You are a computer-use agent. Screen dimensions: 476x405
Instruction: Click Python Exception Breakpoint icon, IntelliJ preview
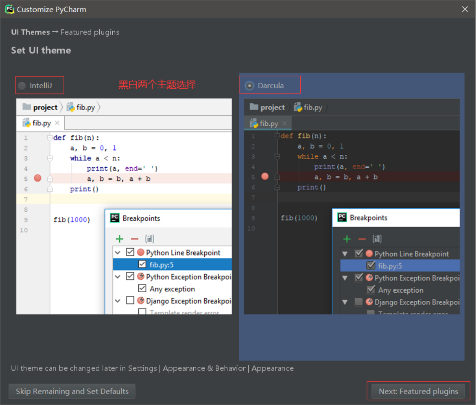(141, 276)
